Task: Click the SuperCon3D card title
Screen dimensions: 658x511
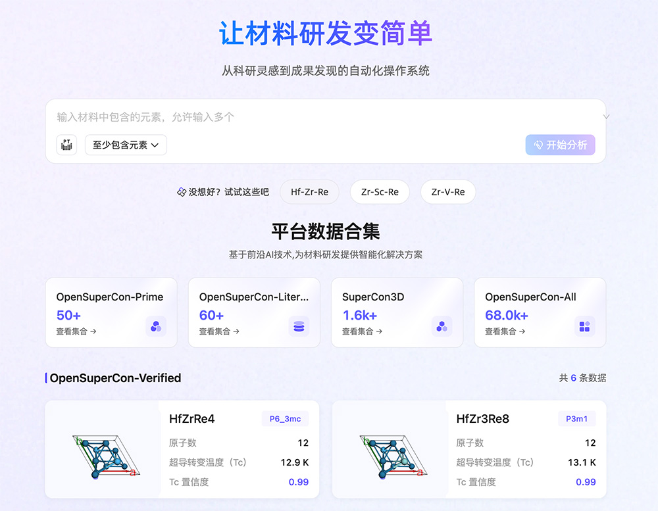Action: coord(373,297)
